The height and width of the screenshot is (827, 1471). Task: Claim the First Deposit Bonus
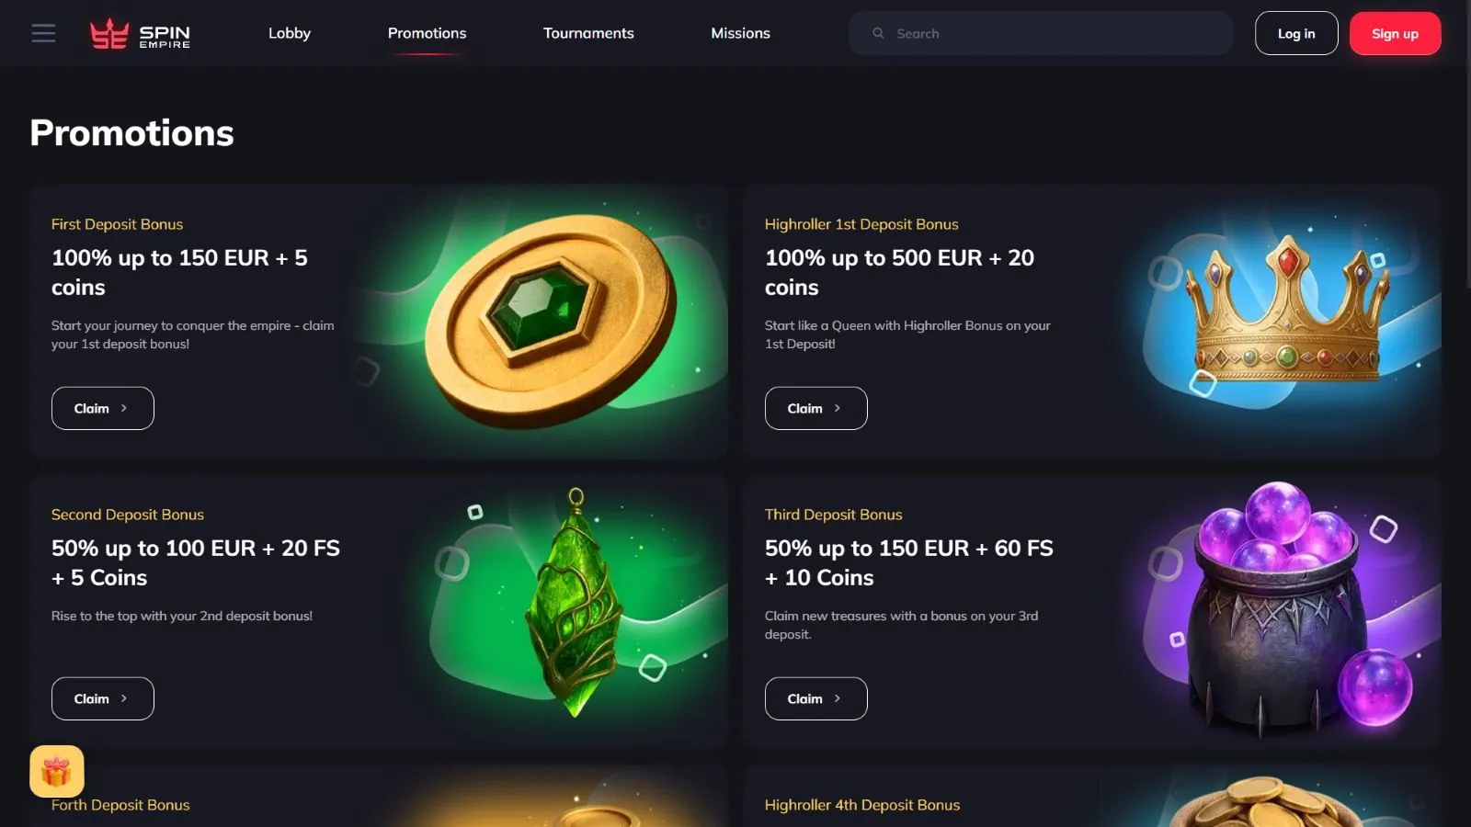103,408
